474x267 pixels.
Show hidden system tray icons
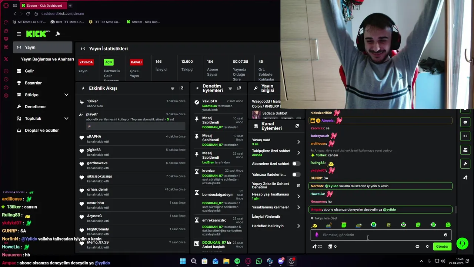tap(421, 261)
